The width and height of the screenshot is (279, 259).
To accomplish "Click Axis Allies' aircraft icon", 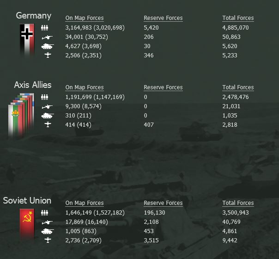I will coord(48,124).
